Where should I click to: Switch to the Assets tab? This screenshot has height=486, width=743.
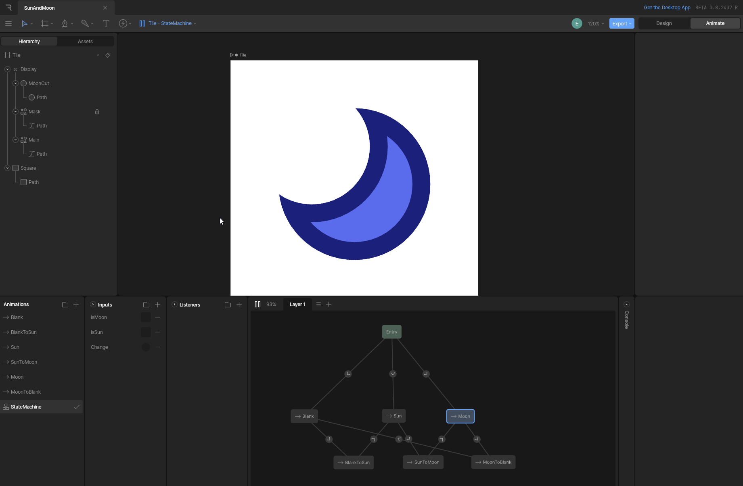[x=85, y=42]
